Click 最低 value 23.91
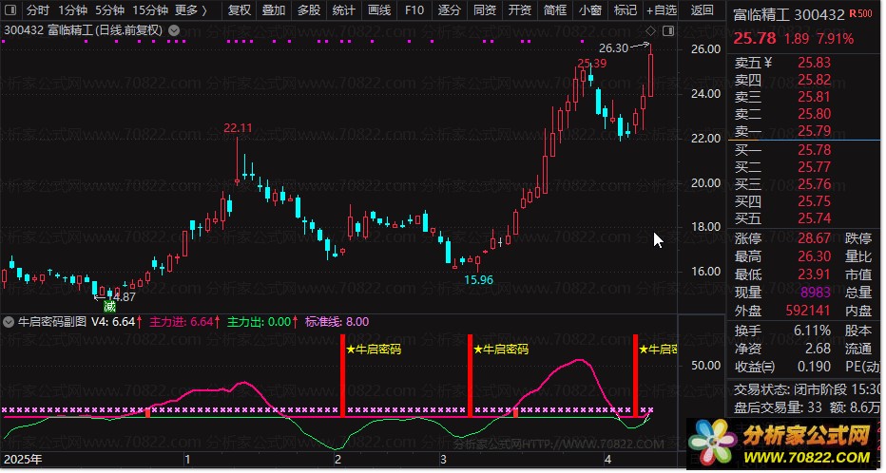886x473 pixels. (x=815, y=274)
